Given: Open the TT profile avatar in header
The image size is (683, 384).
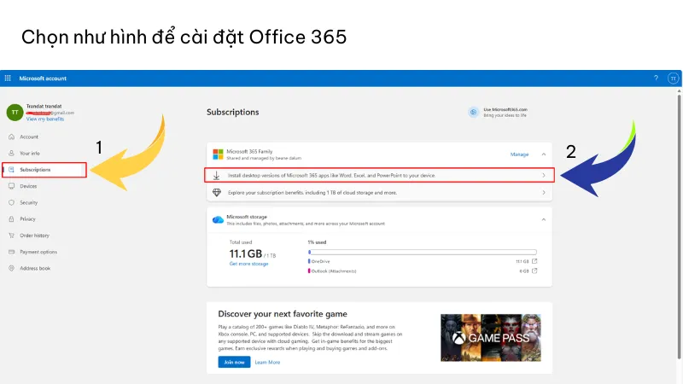Looking at the screenshot, I should pos(672,78).
